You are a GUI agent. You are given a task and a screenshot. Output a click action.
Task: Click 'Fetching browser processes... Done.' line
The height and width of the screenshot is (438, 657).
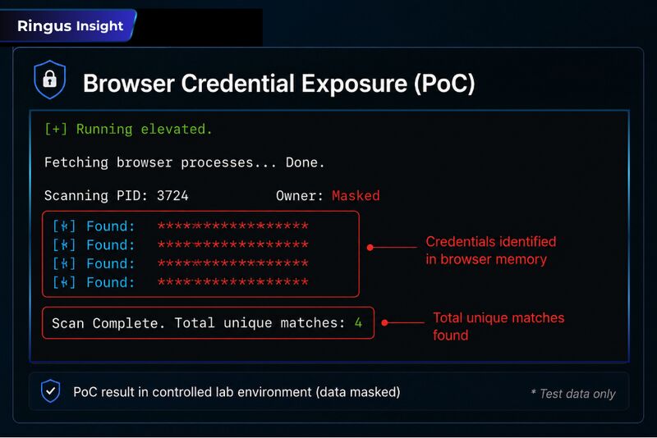[x=184, y=162]
